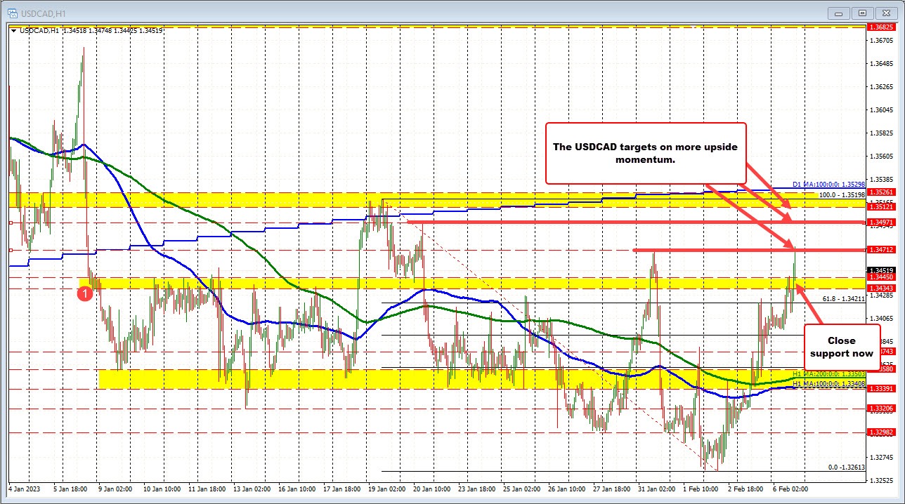The image size is (905, 504).
Task: Select the 1.32982 price level label
Action: pyautogui.click(x=880, y=432)
